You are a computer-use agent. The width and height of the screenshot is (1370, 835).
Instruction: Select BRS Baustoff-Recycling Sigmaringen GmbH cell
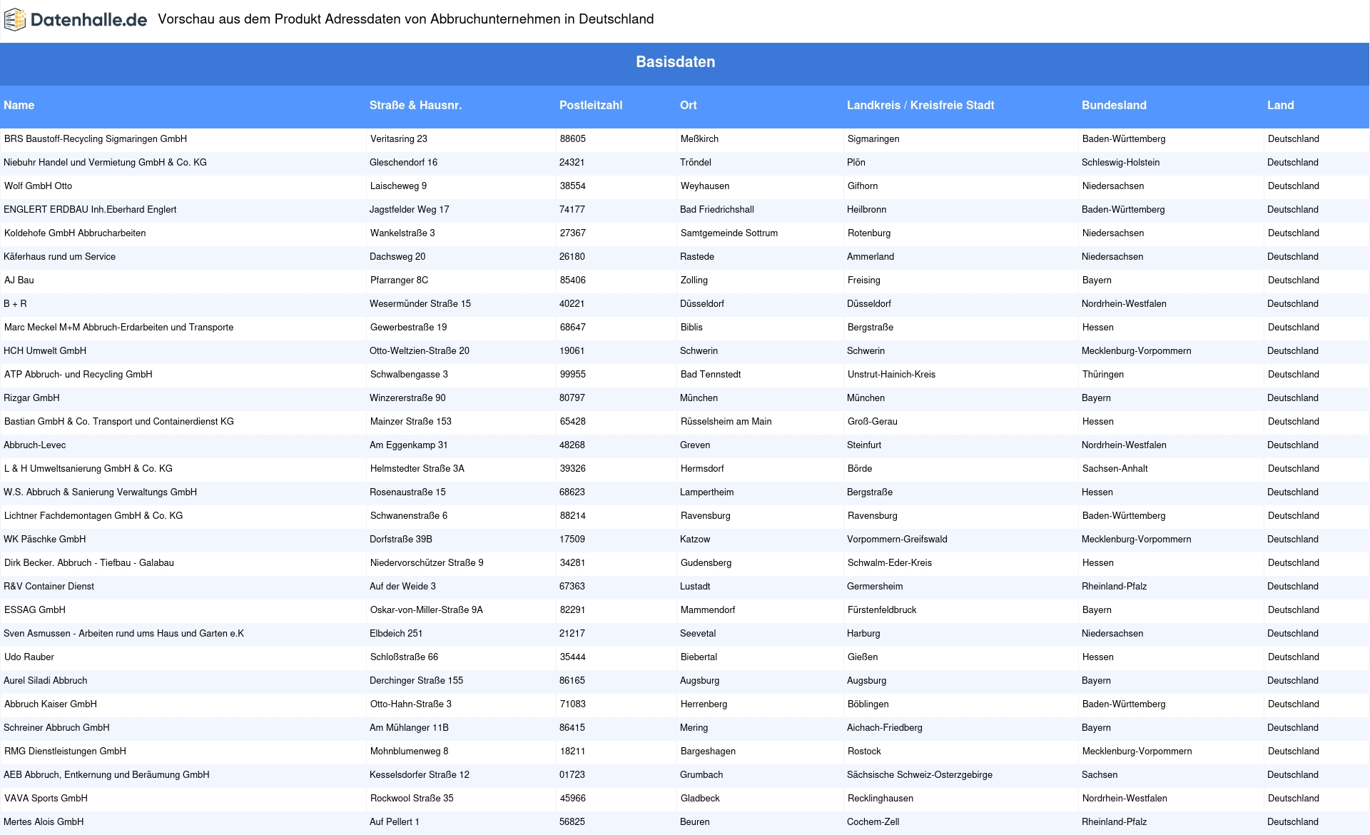(96, 139)
